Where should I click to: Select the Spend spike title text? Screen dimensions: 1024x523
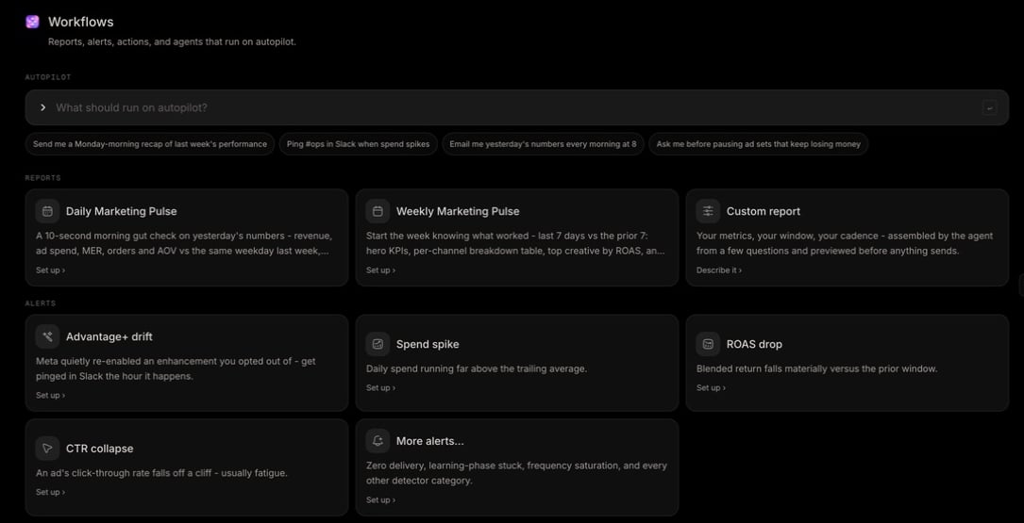click(x=428, y=344)
